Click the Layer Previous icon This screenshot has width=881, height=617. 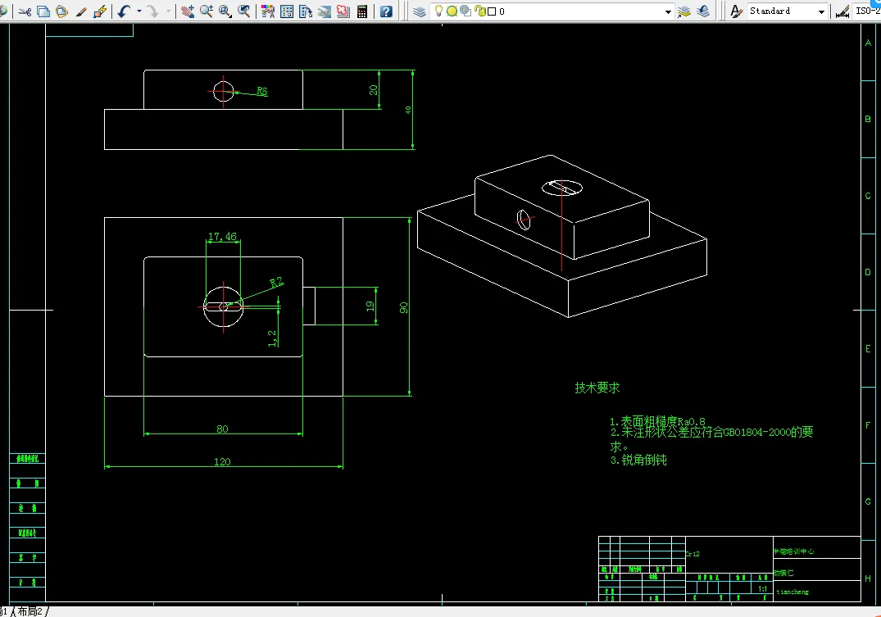pyautogui.click(x=703, y=11)
